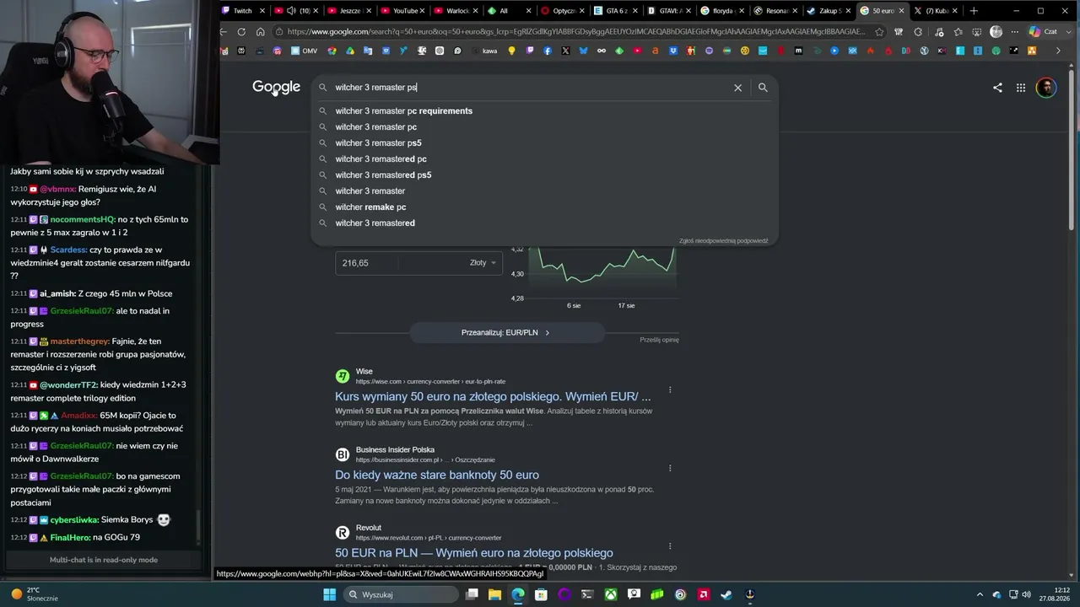Select suggestion 'witcher 3 remaster ps5'
1080x607 pixels.
(544, 143)
